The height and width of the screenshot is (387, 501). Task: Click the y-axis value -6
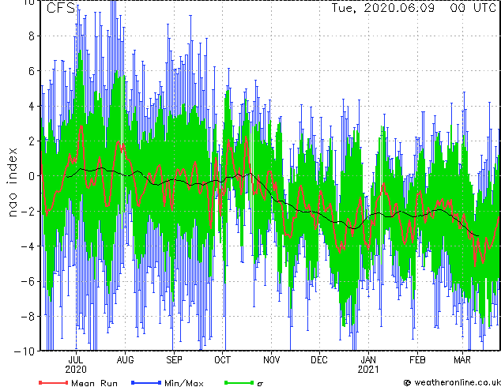click(x=28, y=281)
